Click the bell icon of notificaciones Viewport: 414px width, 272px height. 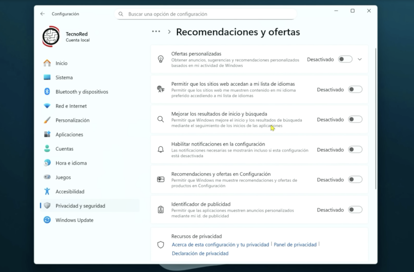pyautogui.click(x=161, y=150)
